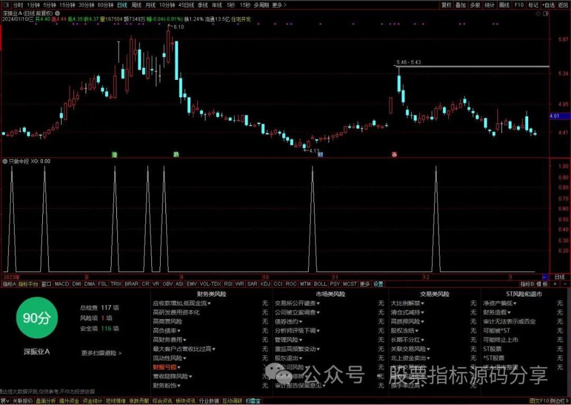Expand 净资产偏低 risk item
Screen dimensions: 571x405
click(500, 303)
